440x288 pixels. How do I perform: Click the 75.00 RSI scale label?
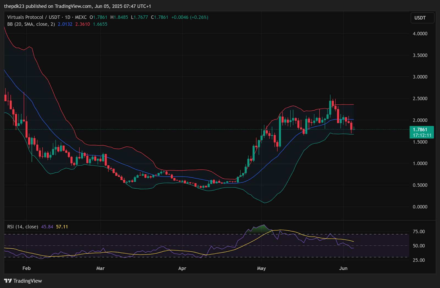click(419, 232)
